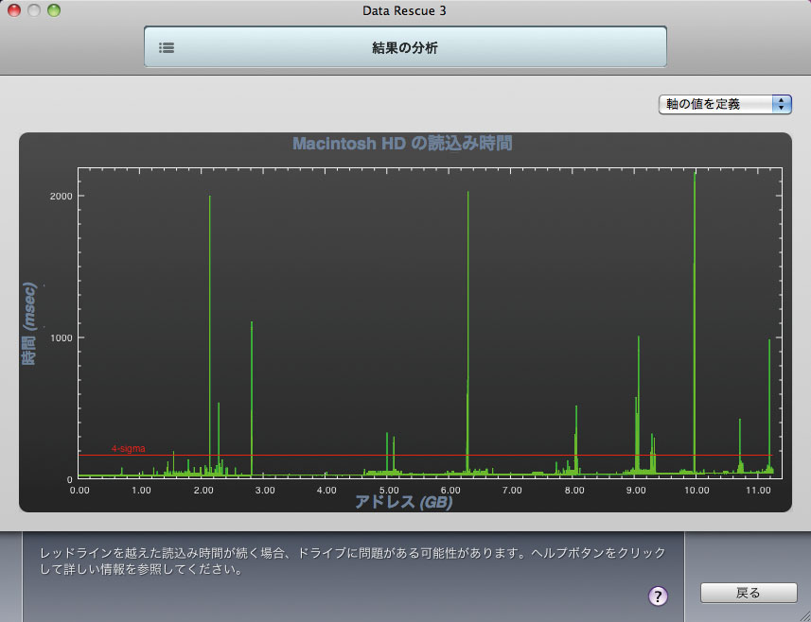Open the list menu icon in the header

(167, 48)
